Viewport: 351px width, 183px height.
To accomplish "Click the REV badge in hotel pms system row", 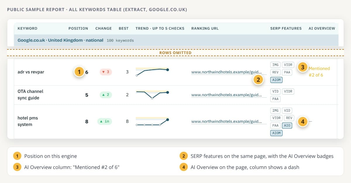I will 289,118.
